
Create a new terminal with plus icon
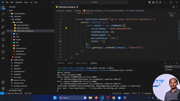pyautogui.click(x=165, y=63)
